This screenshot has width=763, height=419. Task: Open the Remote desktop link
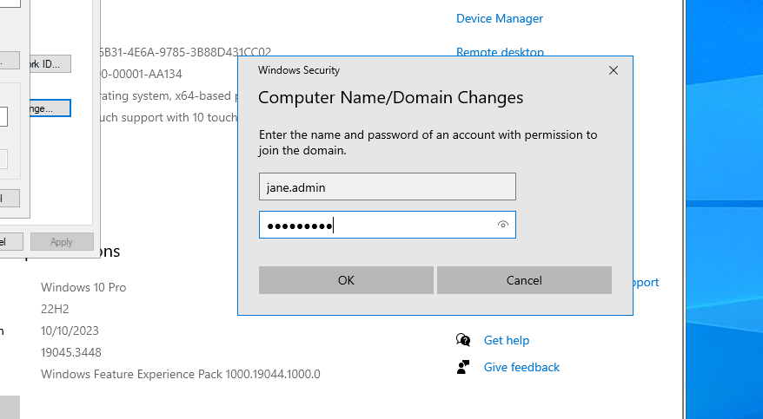pos(500,51)
